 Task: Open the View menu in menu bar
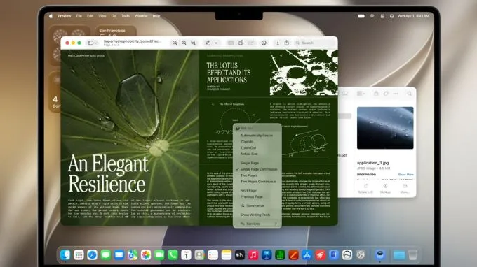pyautogui.click(x=102, y=16)
